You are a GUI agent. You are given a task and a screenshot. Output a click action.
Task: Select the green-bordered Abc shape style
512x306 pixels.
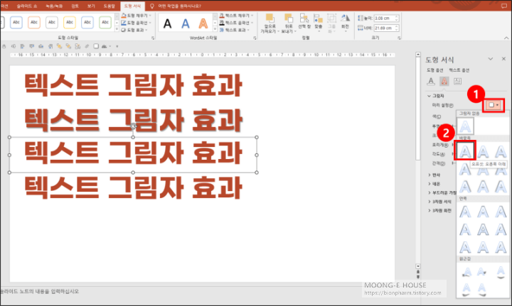(x=105, y=23)
